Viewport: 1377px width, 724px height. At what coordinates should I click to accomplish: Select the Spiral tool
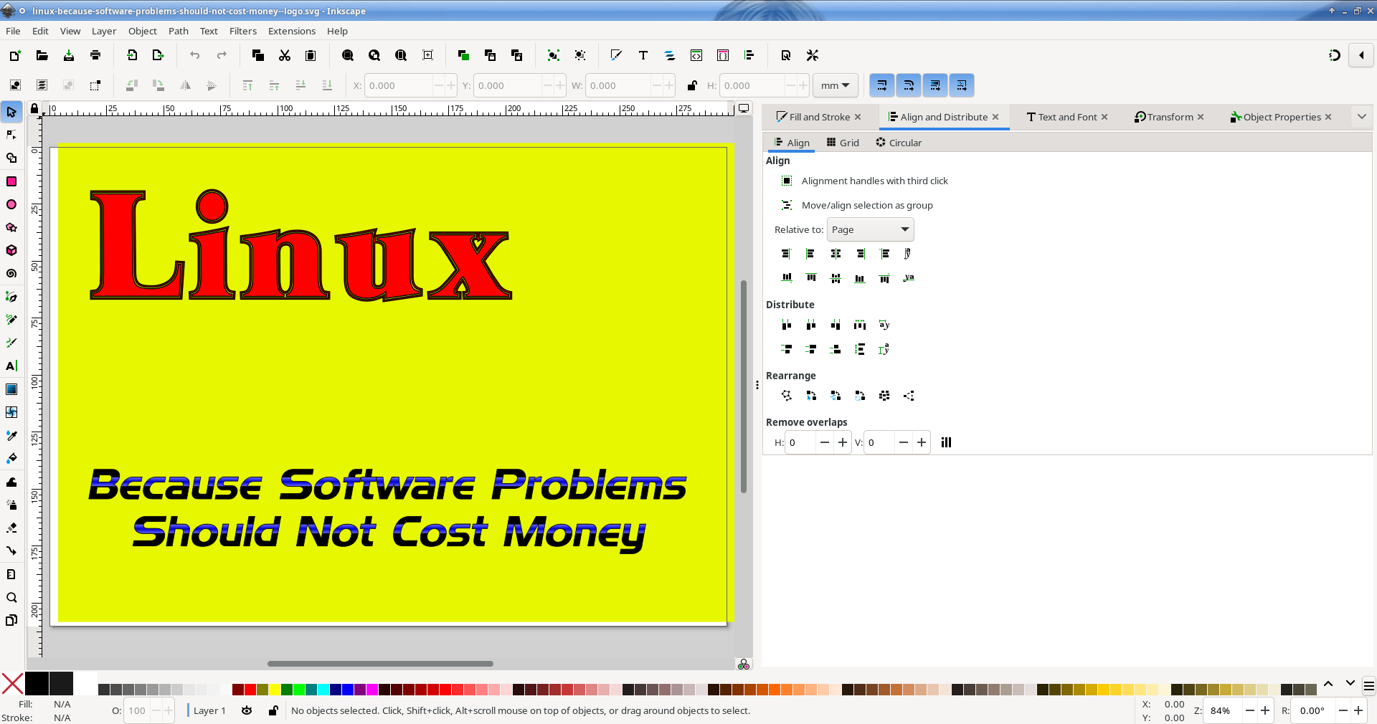(11, 273)
